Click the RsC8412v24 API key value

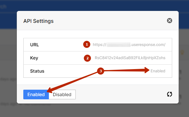[130, 58]
